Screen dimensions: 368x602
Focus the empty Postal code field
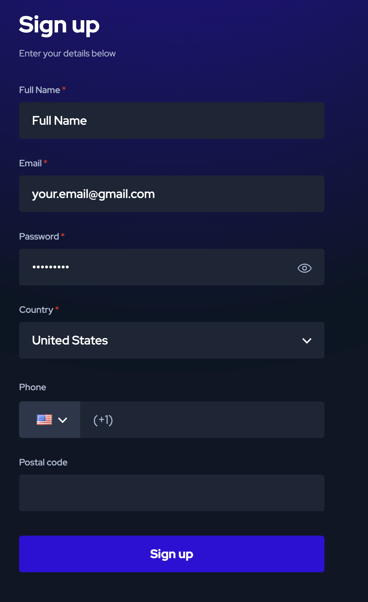(x=171, y=493)
